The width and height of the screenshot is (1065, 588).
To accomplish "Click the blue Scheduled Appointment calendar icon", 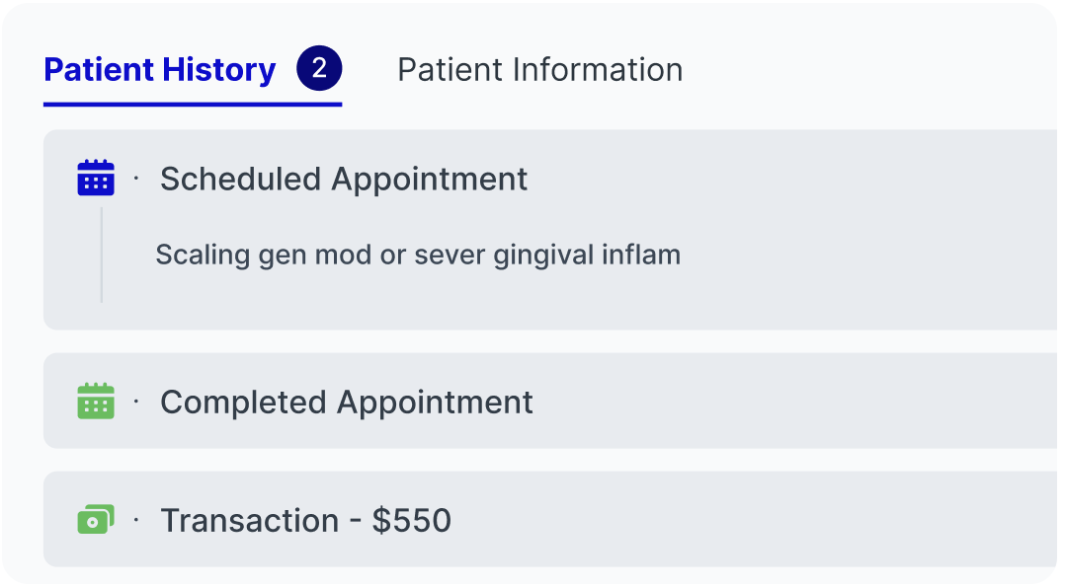I will [x=96, y=178].
